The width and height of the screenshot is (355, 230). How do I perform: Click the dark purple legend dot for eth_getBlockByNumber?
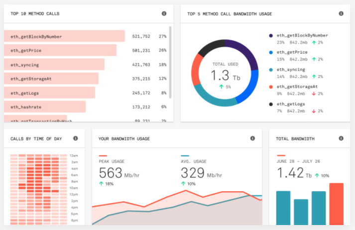[271, 35]
